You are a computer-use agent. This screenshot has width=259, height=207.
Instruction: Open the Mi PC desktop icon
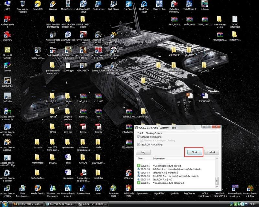pyautogui.click(x=7, y=5)
